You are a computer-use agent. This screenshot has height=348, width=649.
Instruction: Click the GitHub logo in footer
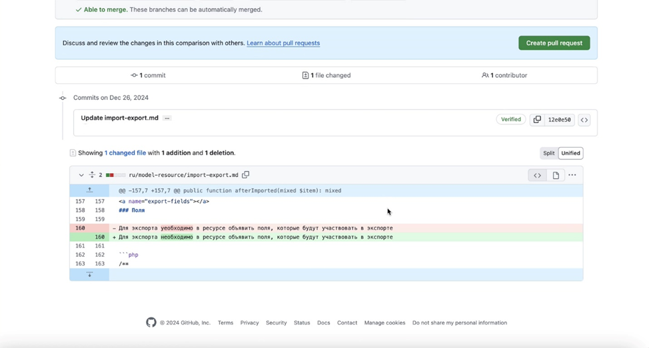[151, 322]
